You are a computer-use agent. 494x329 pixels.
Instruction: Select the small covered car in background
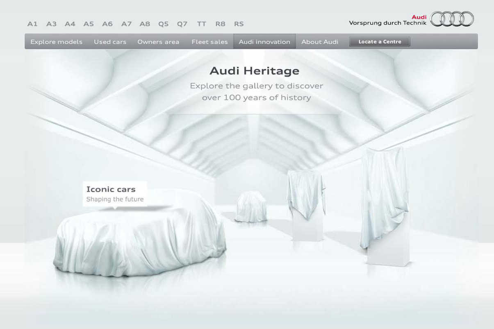point(251,207)
